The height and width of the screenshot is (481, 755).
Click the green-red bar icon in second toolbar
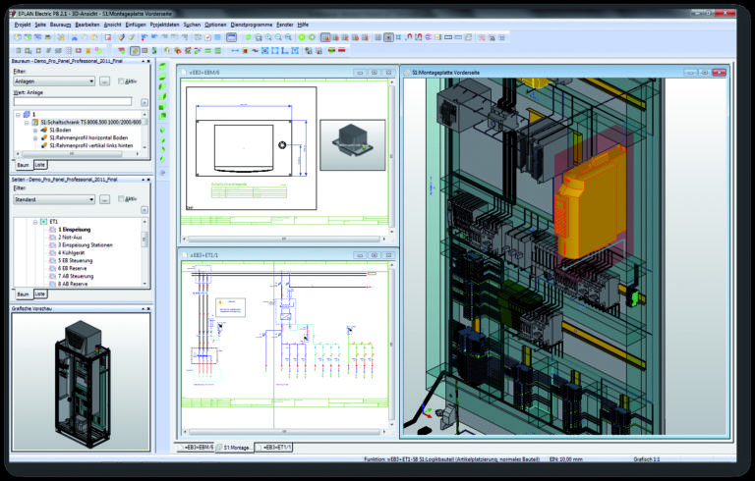(x=331, y=50)
